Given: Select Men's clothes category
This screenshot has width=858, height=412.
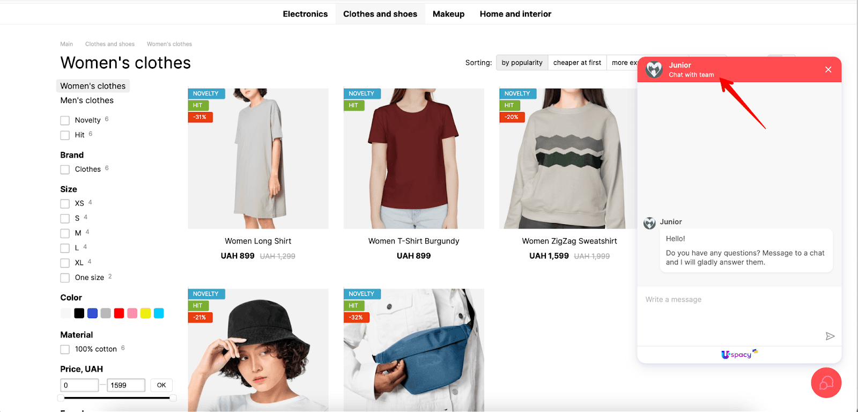Looking at the screenshot, I should (87, 100).
